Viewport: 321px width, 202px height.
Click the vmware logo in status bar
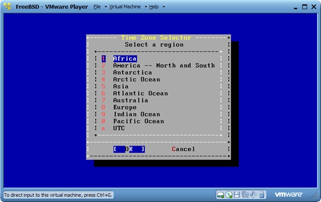pyautogui.click(x=287, y=194)
